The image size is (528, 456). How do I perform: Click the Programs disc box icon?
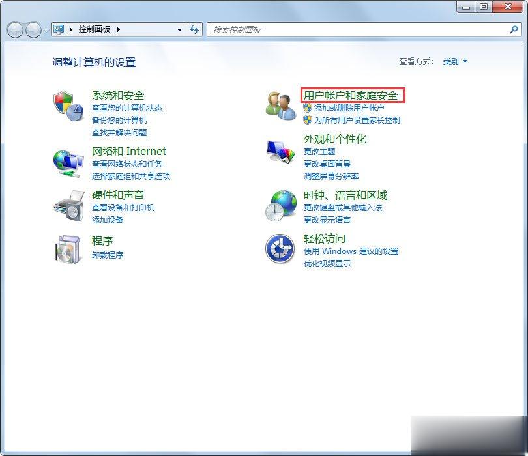[68, 249]
